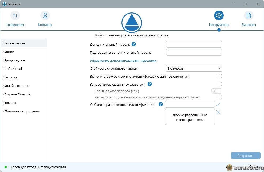Remove allowed ID with the X icon

[218, 112]
